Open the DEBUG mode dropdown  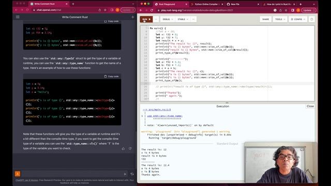(168, 19)
